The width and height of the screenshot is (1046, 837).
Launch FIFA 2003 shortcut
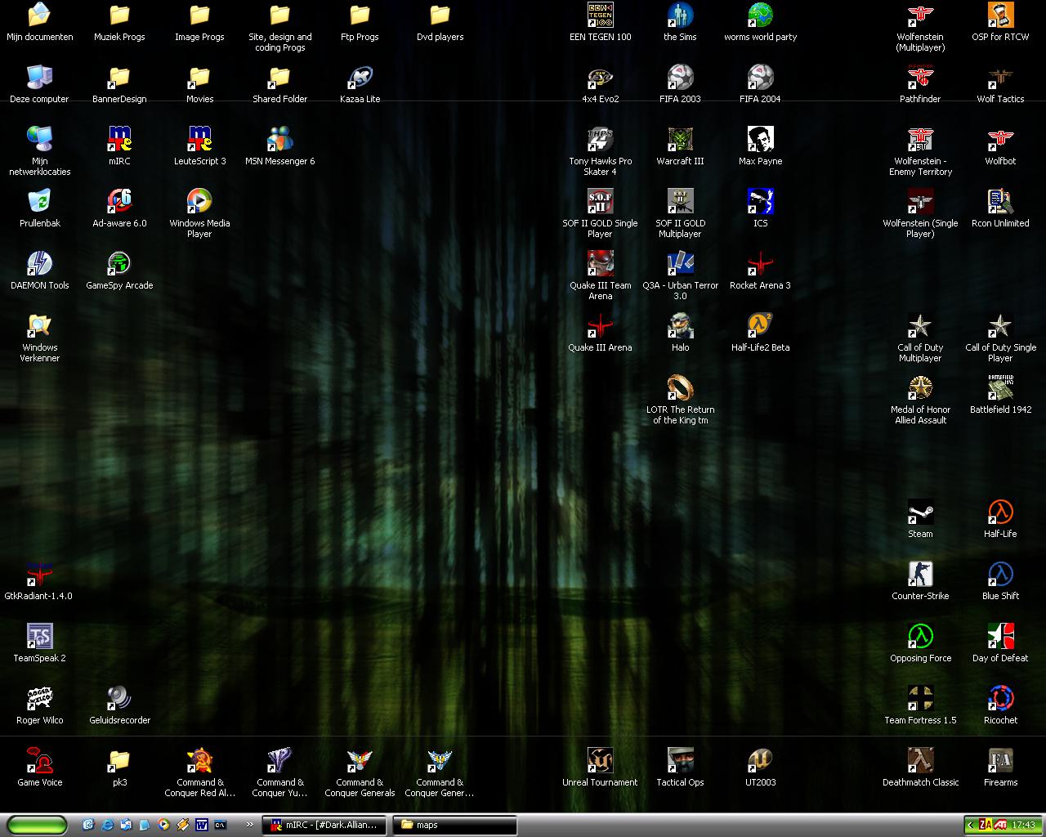click(x=680, y=77)
